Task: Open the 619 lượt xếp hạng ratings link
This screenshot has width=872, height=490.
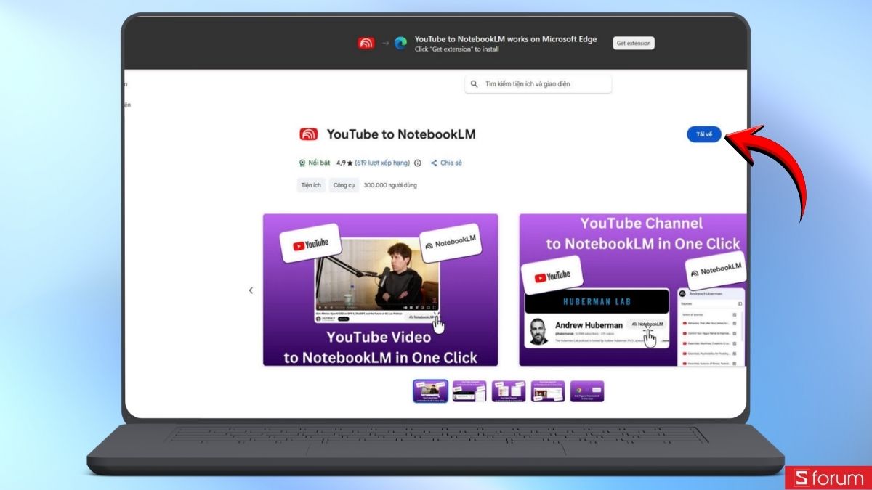Action: coord(382,163)
